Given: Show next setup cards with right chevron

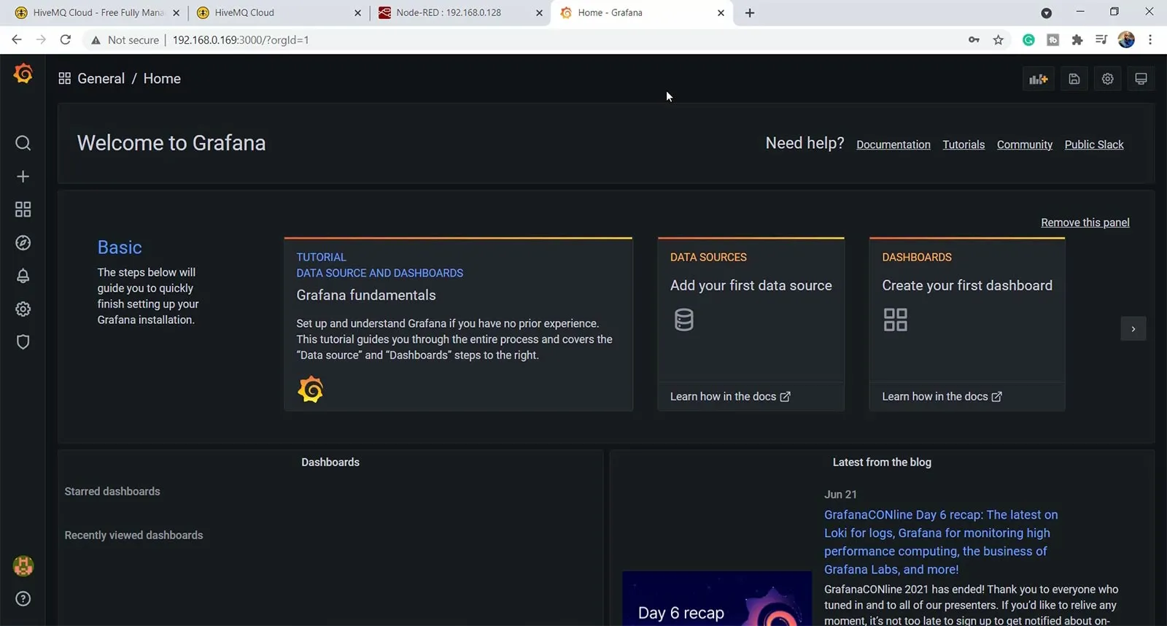Looking at the screenshot, I should [x=1133, y=329].
